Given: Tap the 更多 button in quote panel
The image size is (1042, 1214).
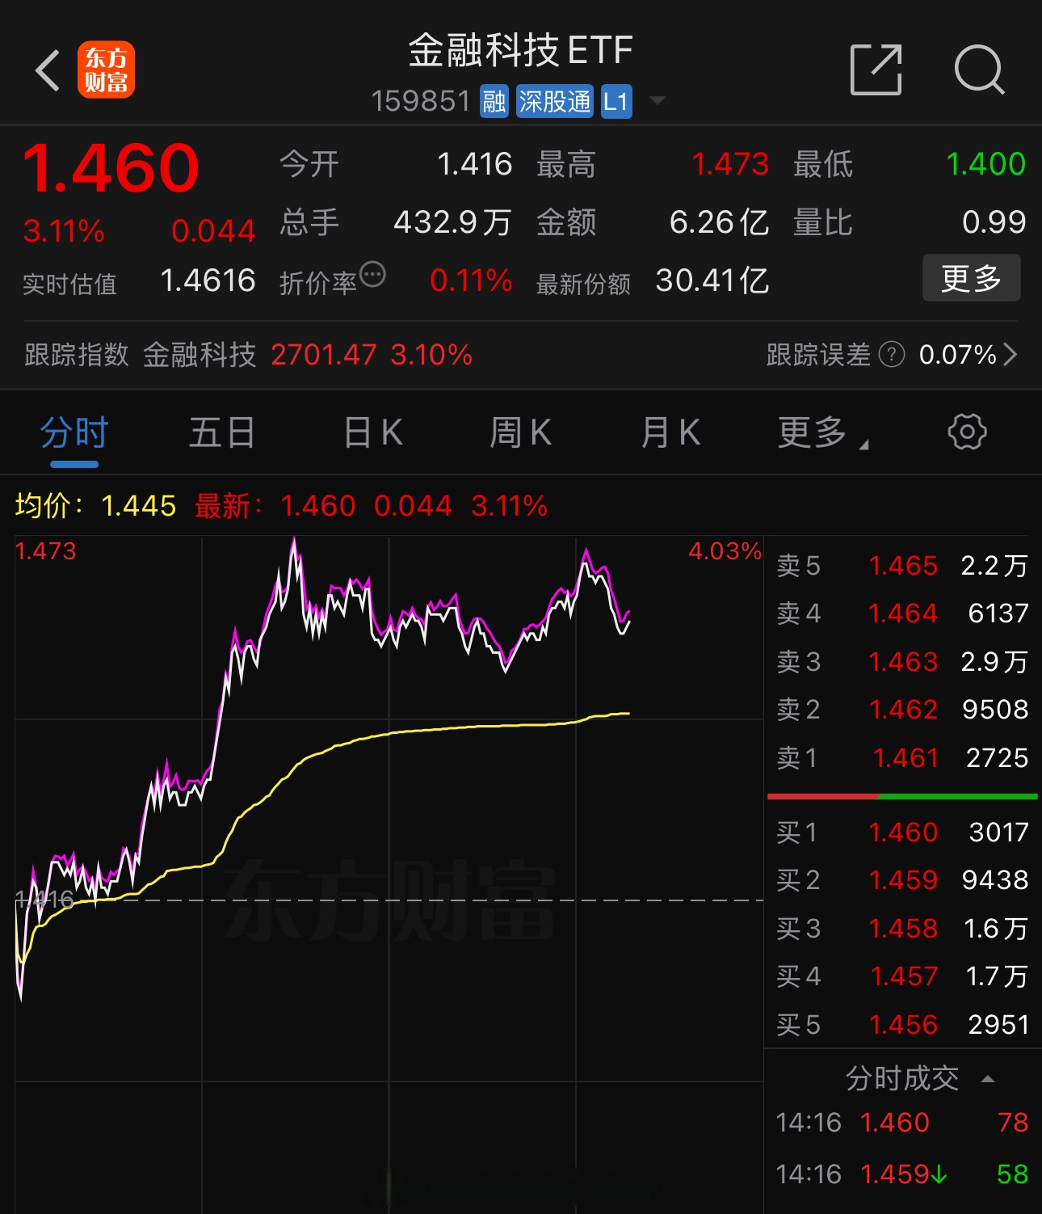Looking at the screenshot, I should tap(971, 278).
